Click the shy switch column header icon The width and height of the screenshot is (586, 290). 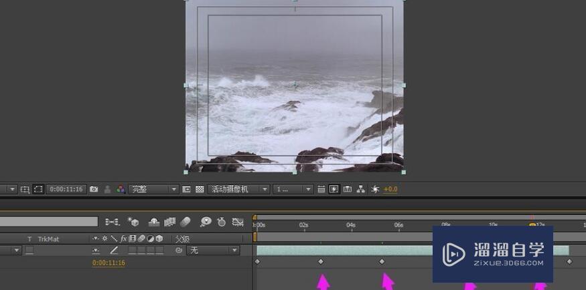coord(96,239)
